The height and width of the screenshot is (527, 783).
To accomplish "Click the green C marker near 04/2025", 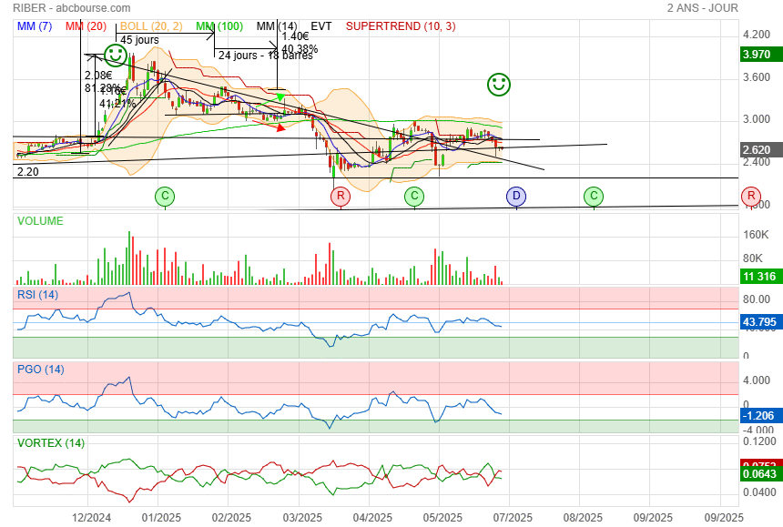I will [x=414, y=196].
